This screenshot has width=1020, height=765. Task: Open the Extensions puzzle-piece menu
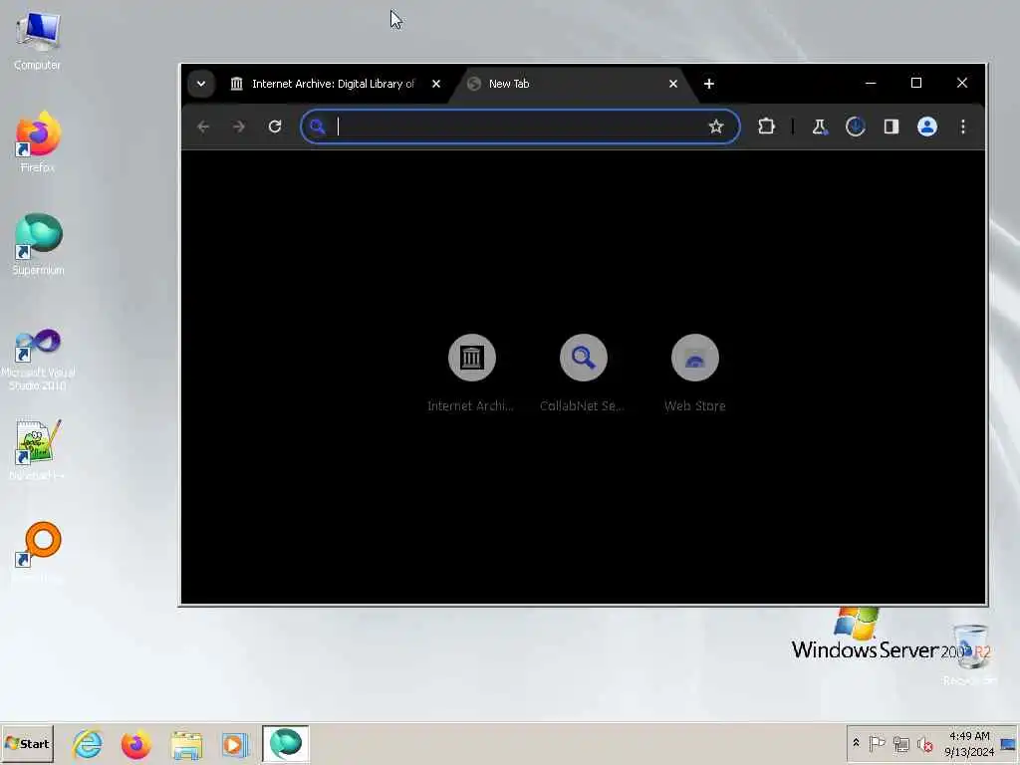(x=766, y=127)
